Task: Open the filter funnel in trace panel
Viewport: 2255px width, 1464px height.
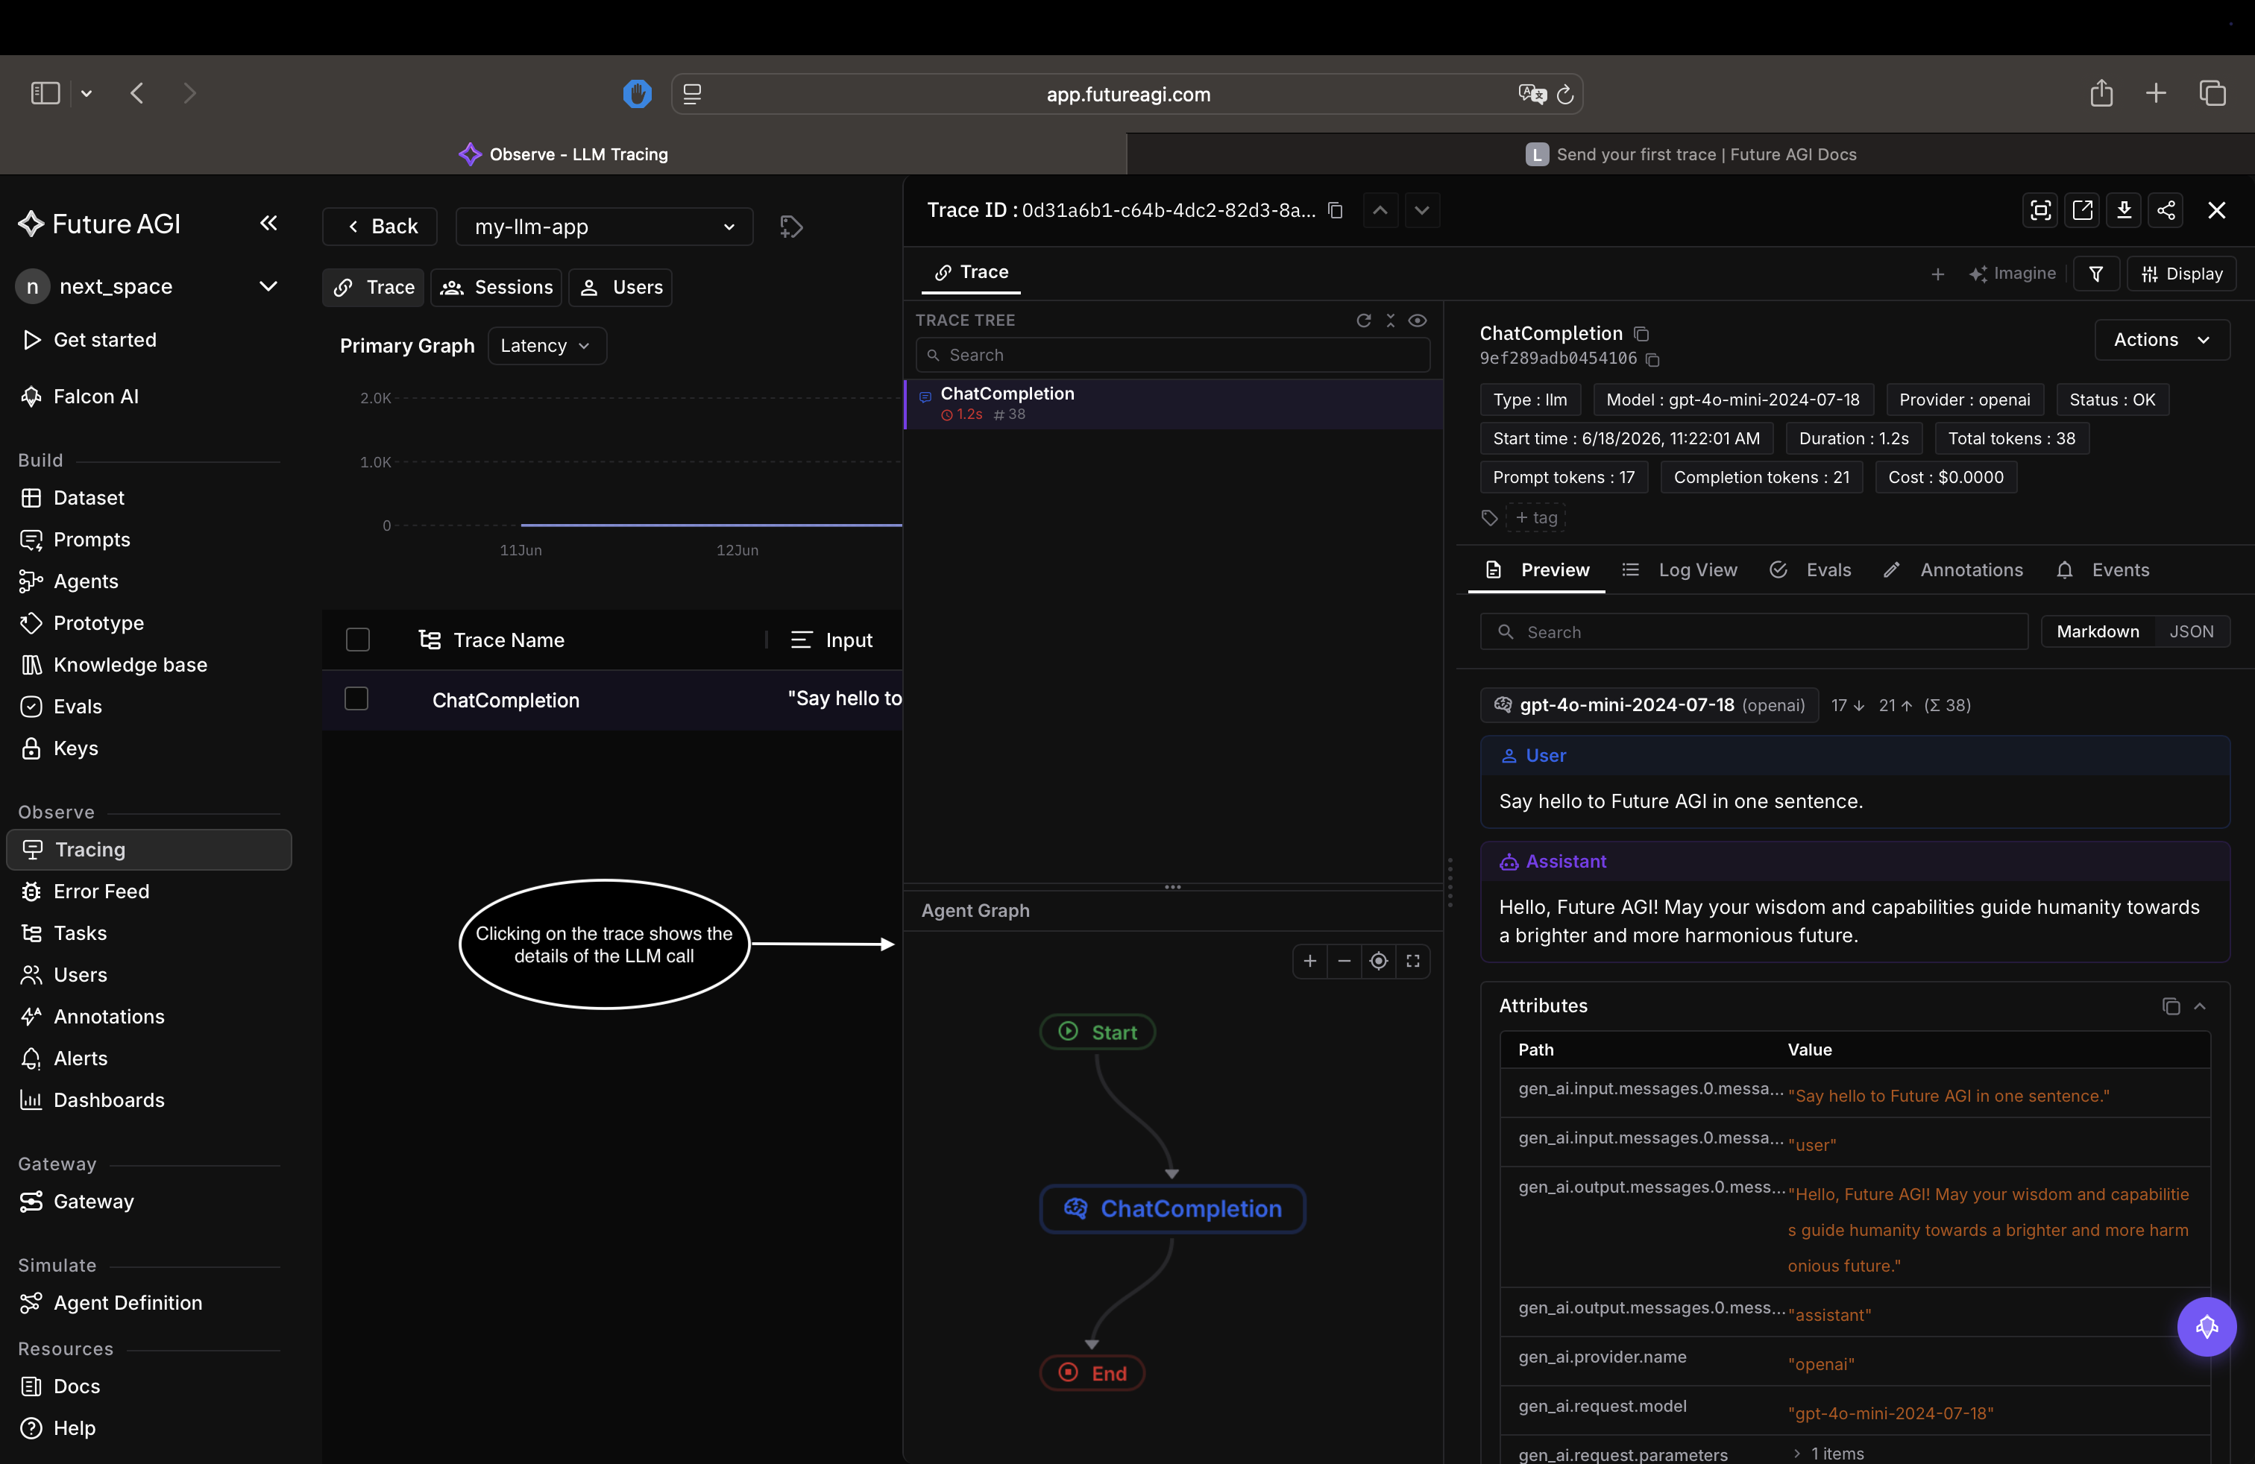Action: [2096, 274]
